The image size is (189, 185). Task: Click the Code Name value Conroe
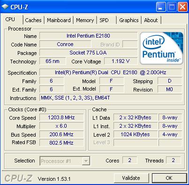tap(65, 44)
